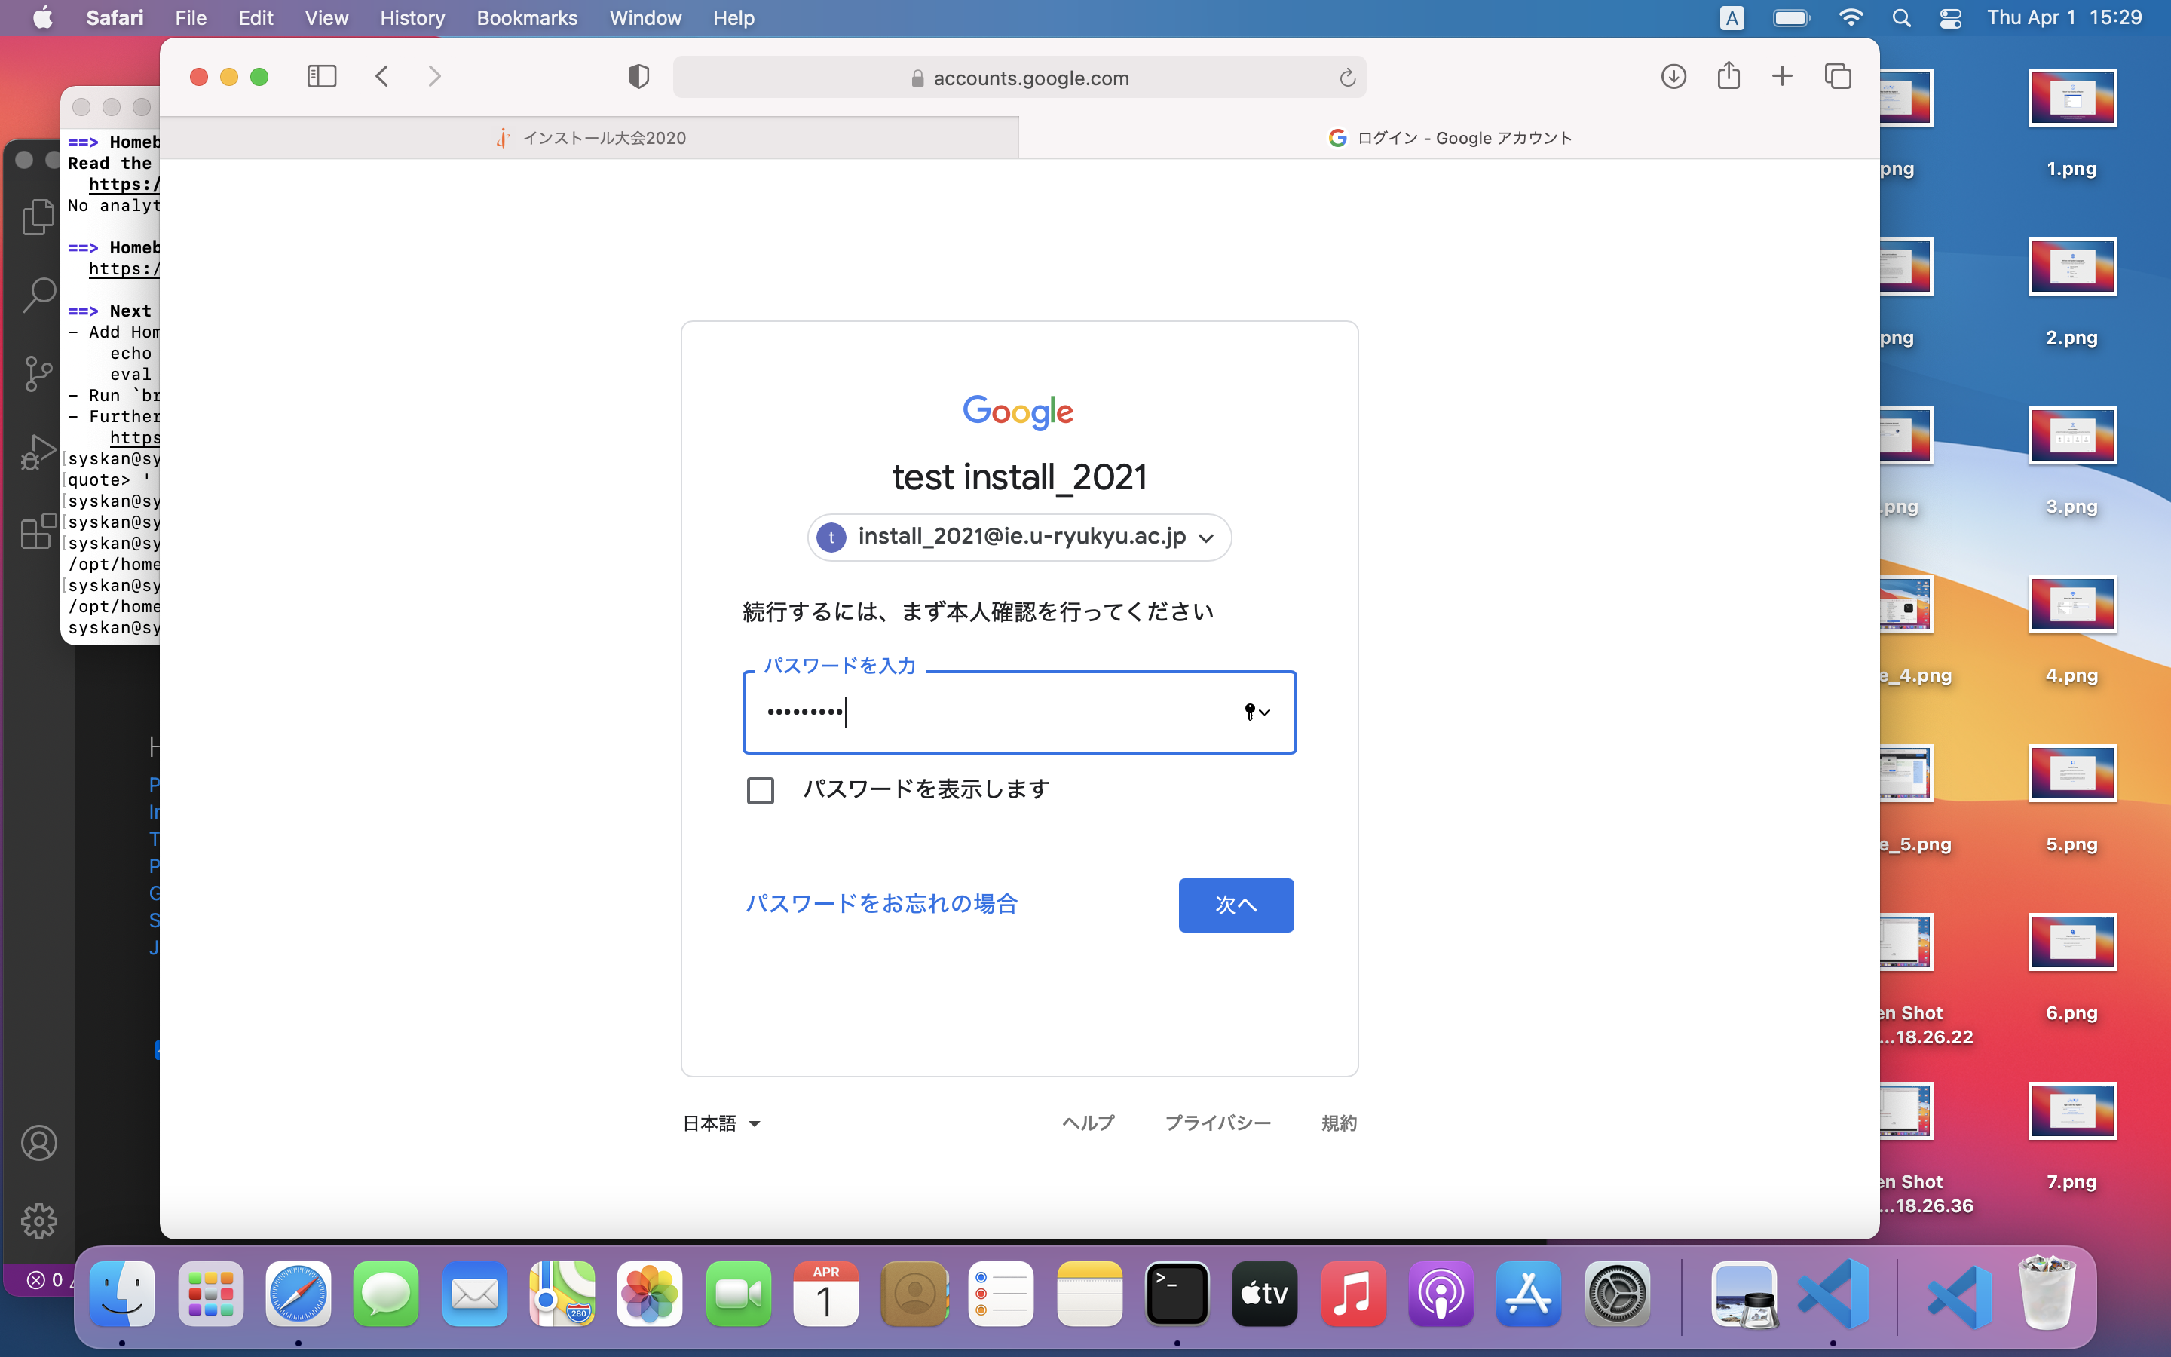Open the 日本語 language dropdown

(721, 1123)
